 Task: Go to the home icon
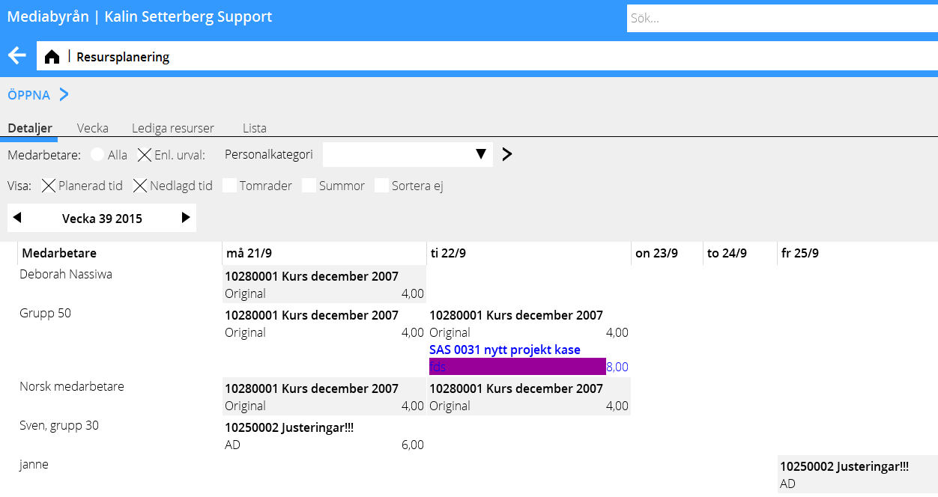coord(52,57)
